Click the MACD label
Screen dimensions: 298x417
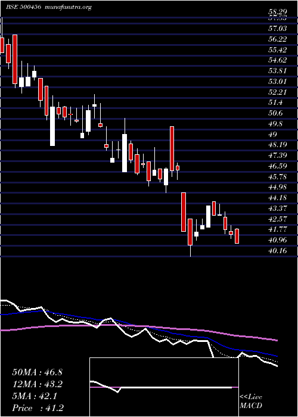pos(250,406)
